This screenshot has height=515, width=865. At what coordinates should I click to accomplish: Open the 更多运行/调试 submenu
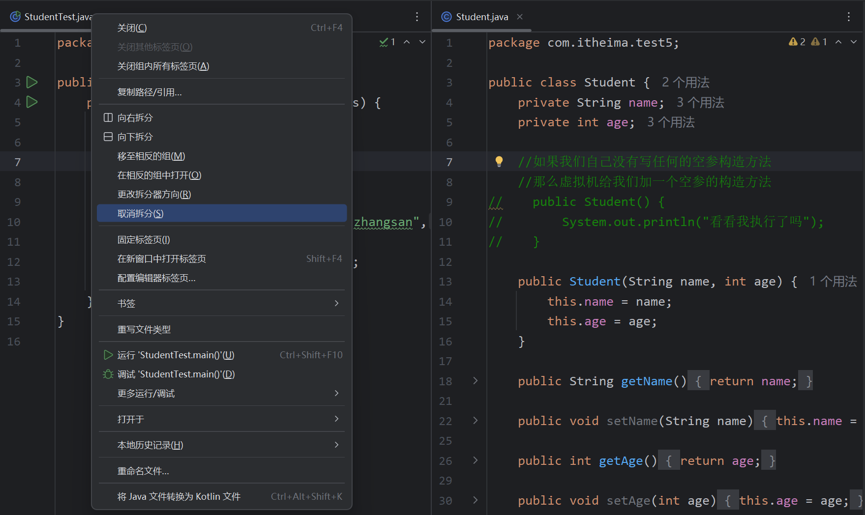click(x=222, y=394)
